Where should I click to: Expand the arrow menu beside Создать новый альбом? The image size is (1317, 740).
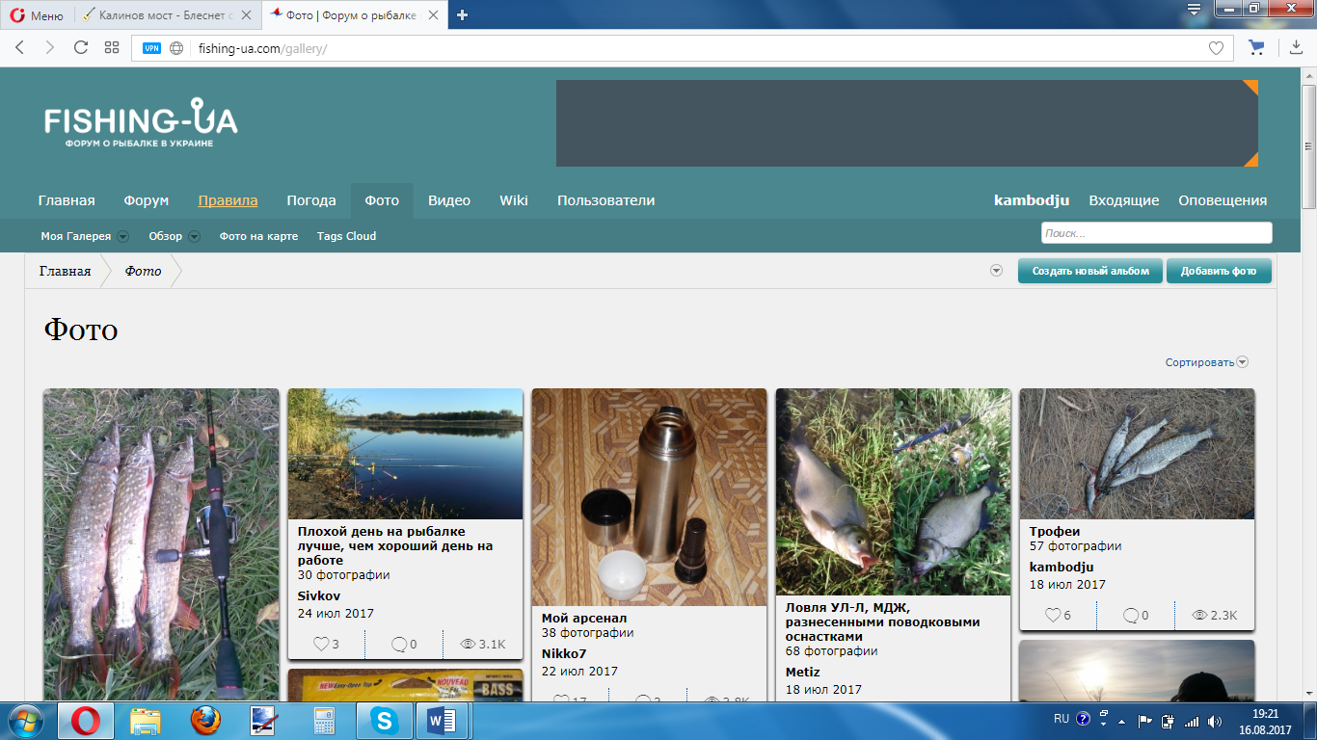996,271
